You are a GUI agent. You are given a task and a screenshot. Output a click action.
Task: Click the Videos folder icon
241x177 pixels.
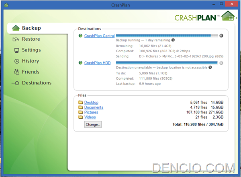[81, 117]
